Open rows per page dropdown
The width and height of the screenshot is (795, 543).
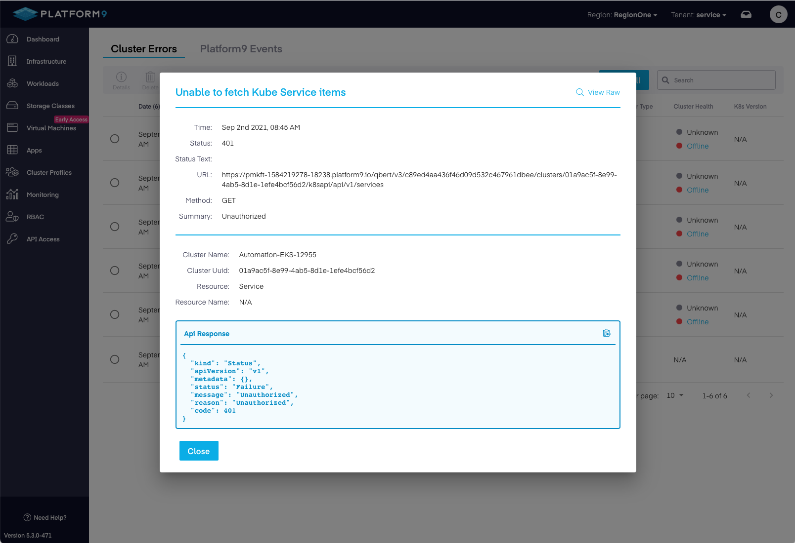(675, 395)
